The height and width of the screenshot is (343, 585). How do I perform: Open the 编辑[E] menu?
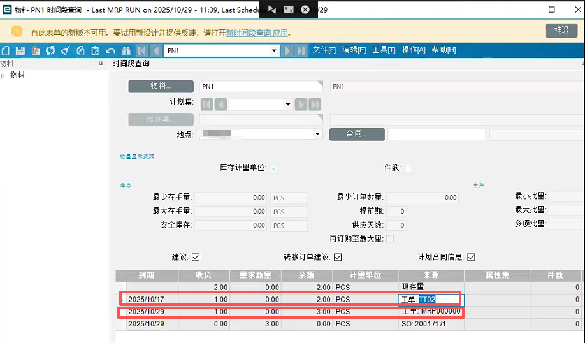pos(354,50)
